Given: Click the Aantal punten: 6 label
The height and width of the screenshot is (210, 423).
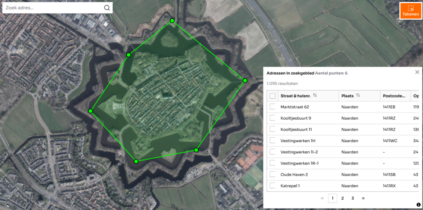Looking at the screenshot, I should [331, 73].
